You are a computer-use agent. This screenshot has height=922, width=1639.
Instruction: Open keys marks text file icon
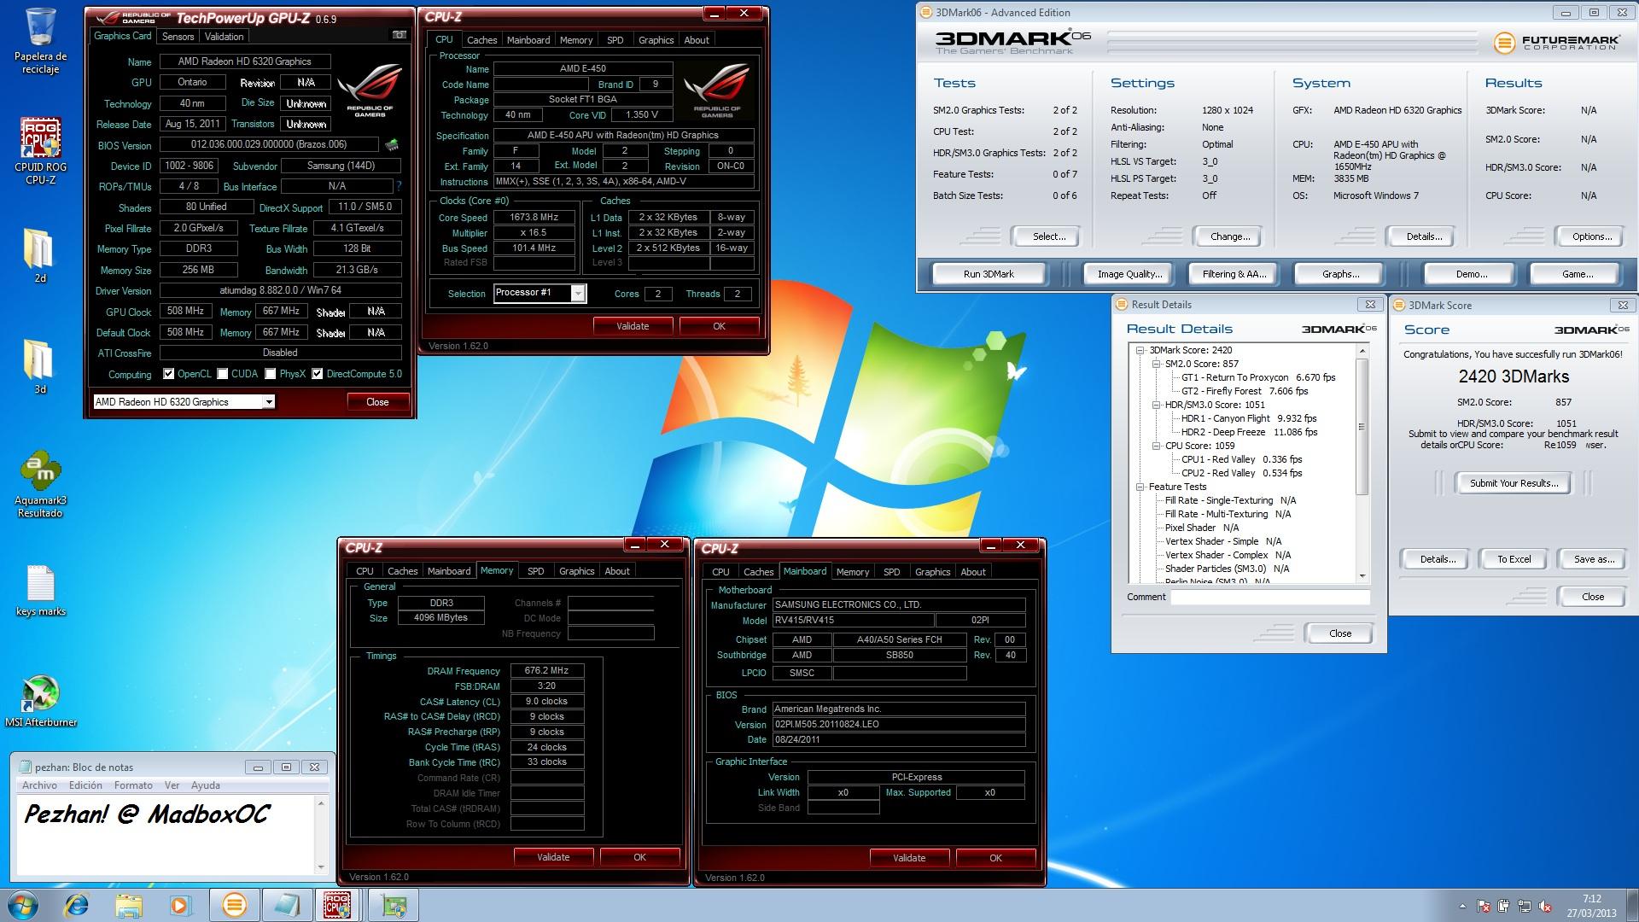coord(40,591)
